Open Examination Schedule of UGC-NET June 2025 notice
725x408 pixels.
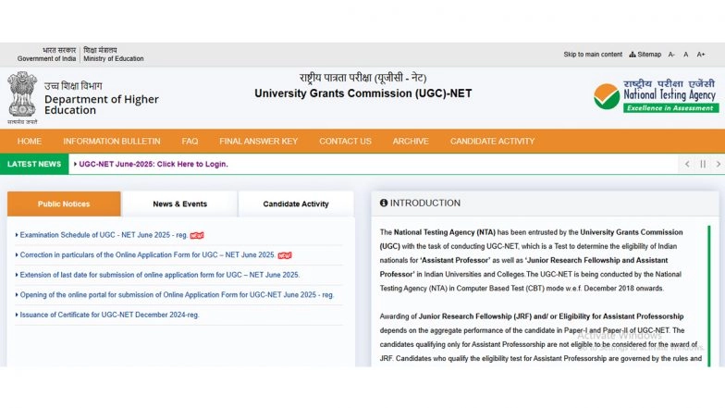tap(104, 235)
